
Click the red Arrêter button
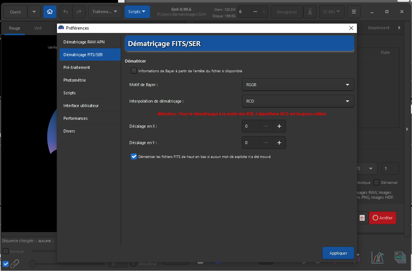(382, 218)
